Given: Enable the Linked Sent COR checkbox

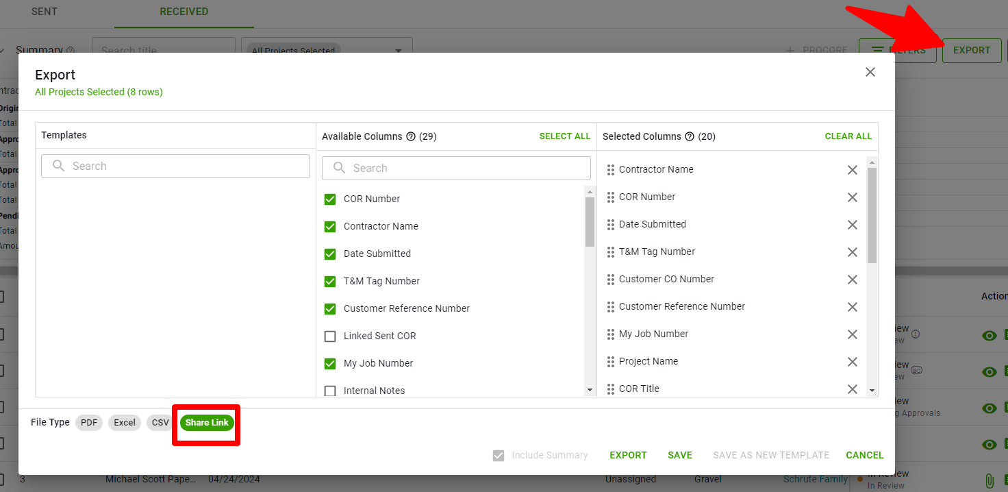Looking at the screenshot, I should [x=330, y=336].
